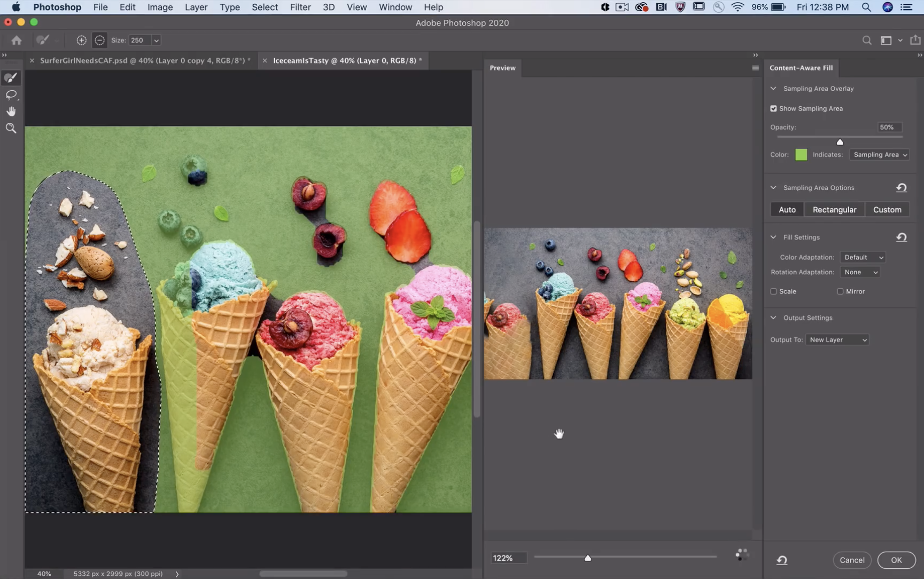The image size is (924, 579).
Task: Open the brush Size dropdown arrow
Action: coord(156,41)
